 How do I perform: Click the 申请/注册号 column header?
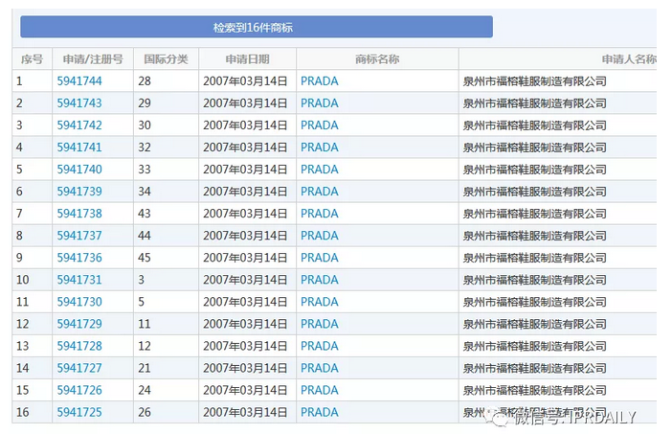93,59
